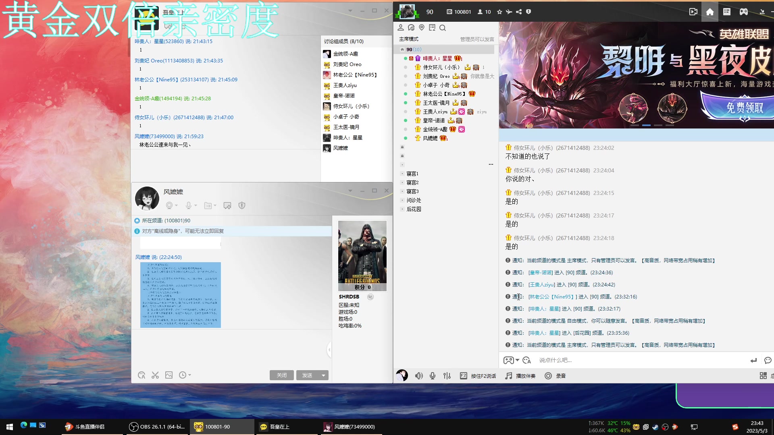Click the 免费领取 banner button

click(x=744, y=108)
